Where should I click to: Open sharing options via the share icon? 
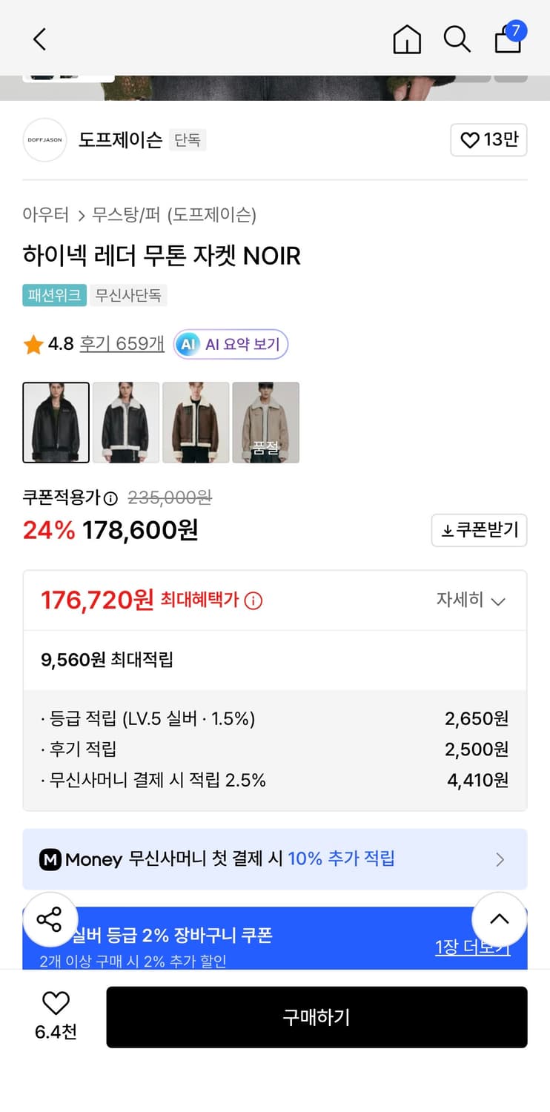(x=50, y=920)
